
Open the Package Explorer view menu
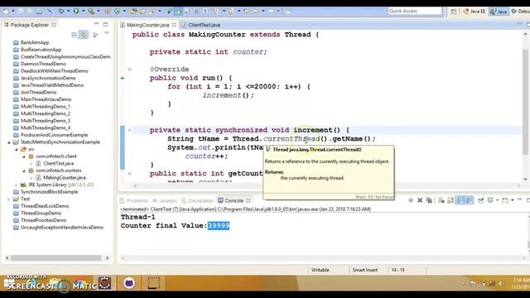click(x=107, y=34)
